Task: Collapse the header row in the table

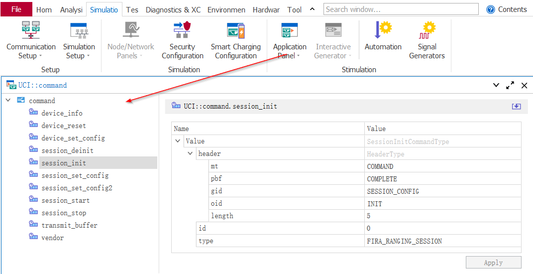Action: 190,153
